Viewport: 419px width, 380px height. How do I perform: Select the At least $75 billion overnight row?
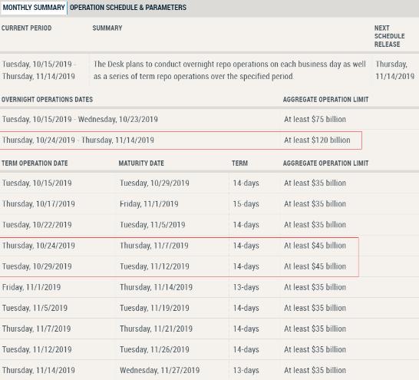[x=209, y=119]
